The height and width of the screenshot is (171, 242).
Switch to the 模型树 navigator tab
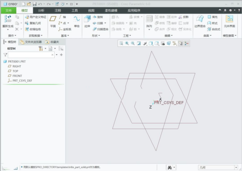point(10,42)
